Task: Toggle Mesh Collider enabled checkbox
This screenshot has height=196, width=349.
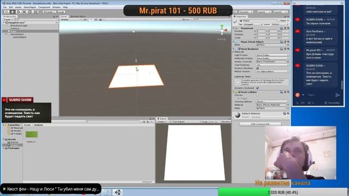Action: pyautogui.click(x=239, y=92)
